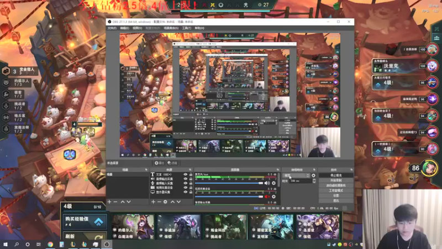Remove selected source with minus icon

point(159,202)
